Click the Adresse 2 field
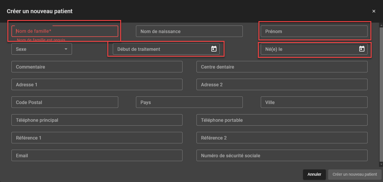This screenshot has width=383, height=182. [282, 84]
